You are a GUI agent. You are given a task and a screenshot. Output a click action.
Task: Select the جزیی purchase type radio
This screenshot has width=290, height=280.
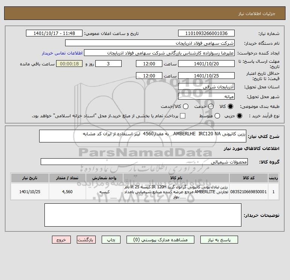(239, 116)
